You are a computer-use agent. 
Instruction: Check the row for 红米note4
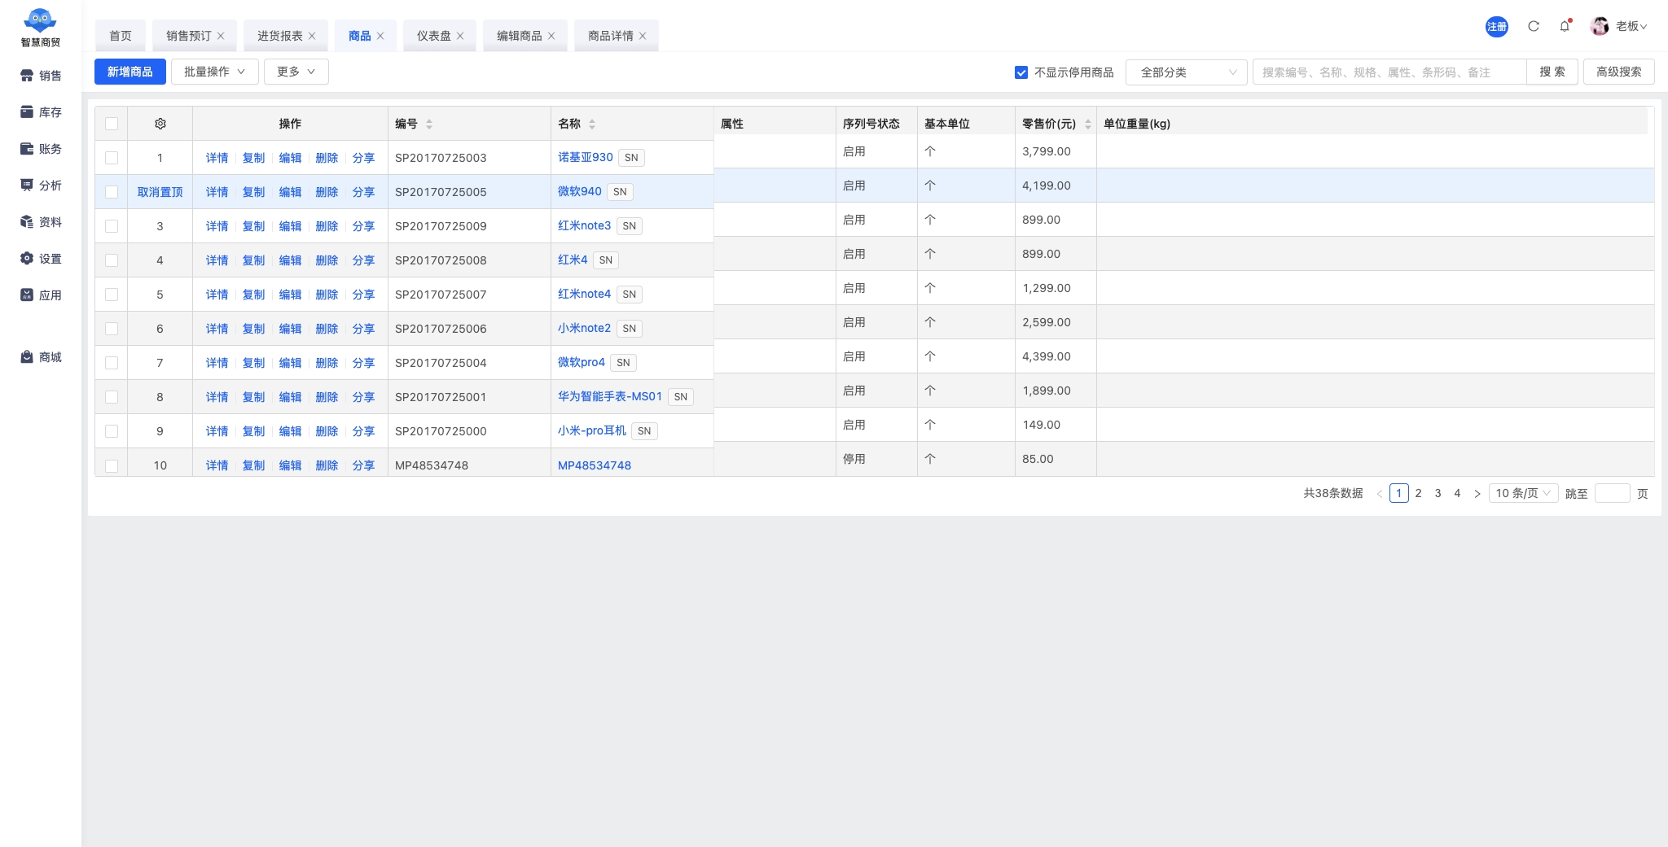tap(112, 295)
